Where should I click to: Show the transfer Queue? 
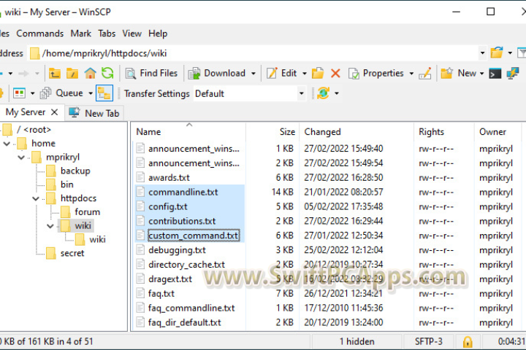click(x=61, y=93)
